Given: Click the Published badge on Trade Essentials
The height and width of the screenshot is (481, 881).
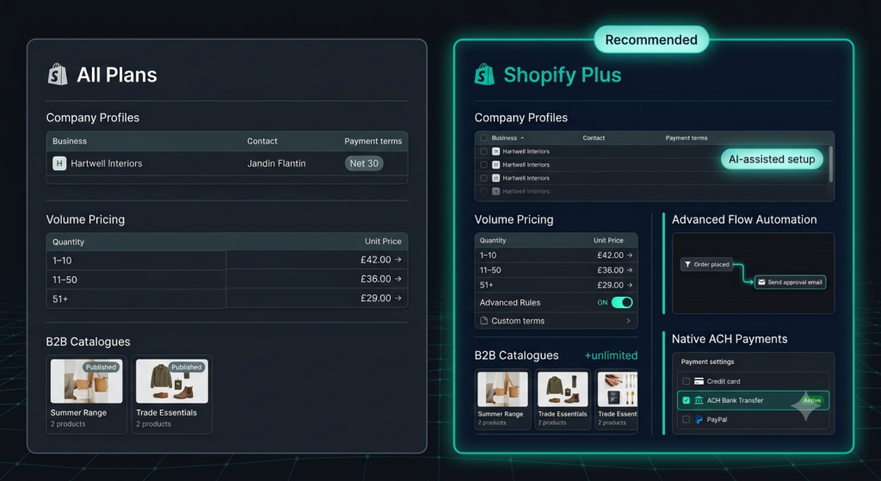Looking at the screenshot, I should coord(186,367).
